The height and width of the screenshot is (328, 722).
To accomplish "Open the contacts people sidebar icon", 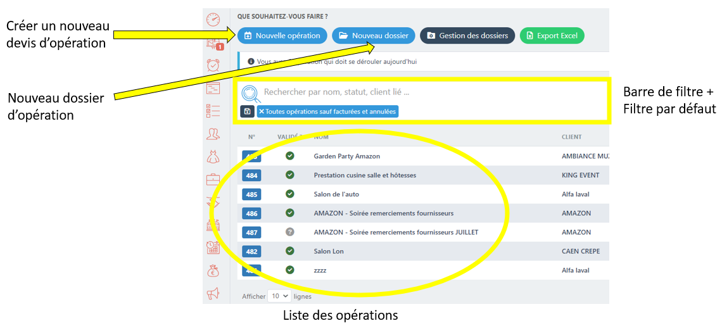I will [213, 134].
